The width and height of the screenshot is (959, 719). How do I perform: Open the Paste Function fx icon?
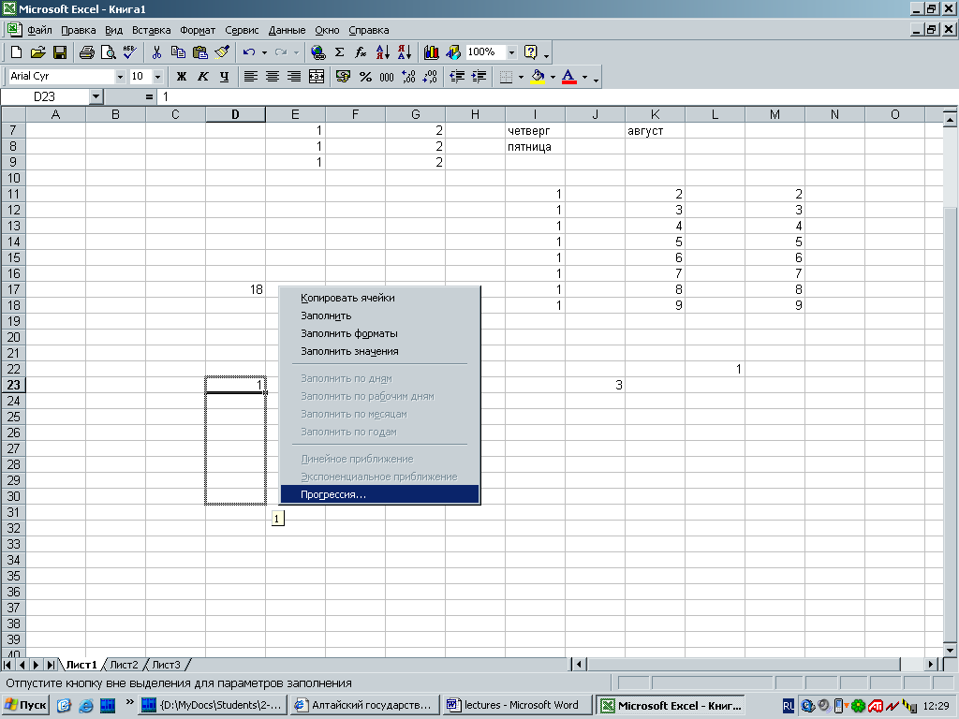pos(361,52)
